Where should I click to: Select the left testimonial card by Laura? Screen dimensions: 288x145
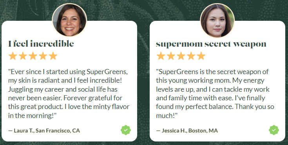[x=69, y=81]
